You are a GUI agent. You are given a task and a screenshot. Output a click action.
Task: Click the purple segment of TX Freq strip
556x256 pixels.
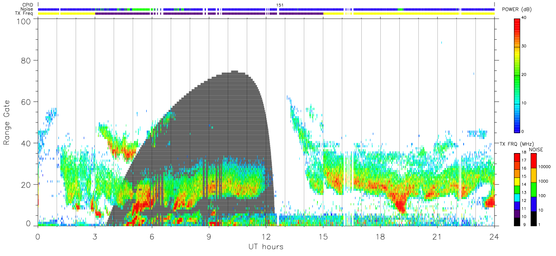209,14
